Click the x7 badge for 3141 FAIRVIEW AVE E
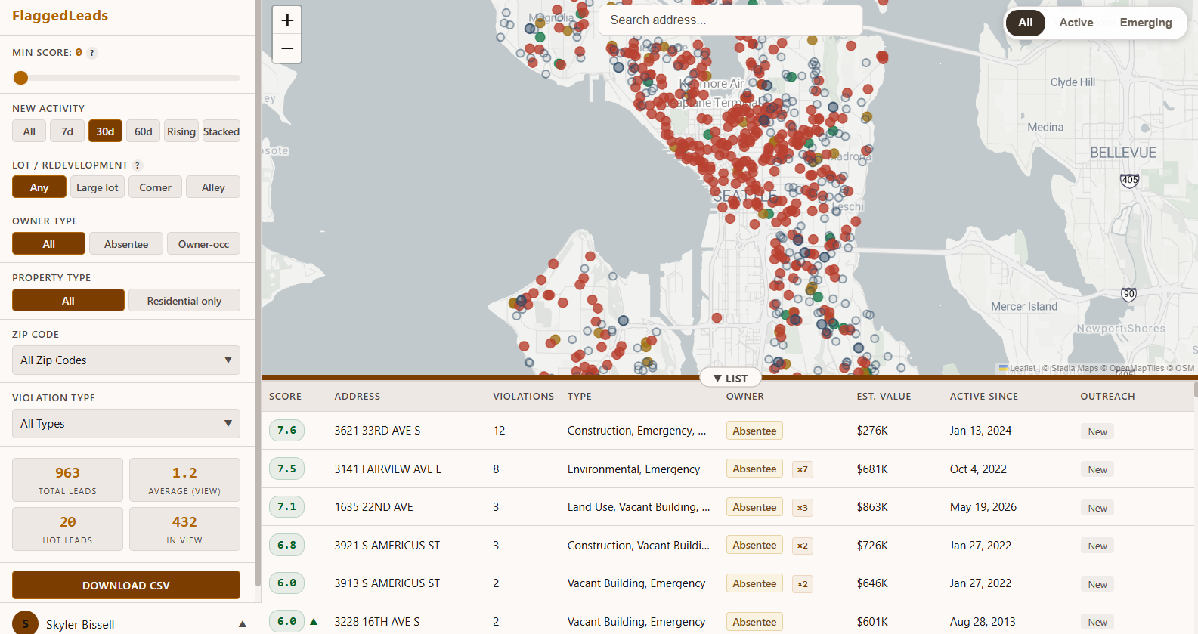This screenshot has width=1198, height=634. [803, 469]
